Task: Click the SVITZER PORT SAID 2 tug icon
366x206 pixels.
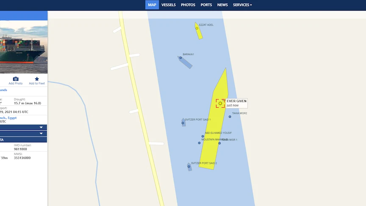Action: [x=189, y=167]
